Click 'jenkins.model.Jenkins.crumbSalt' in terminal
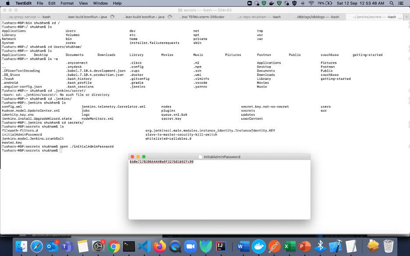 click(x=33, y=139)
